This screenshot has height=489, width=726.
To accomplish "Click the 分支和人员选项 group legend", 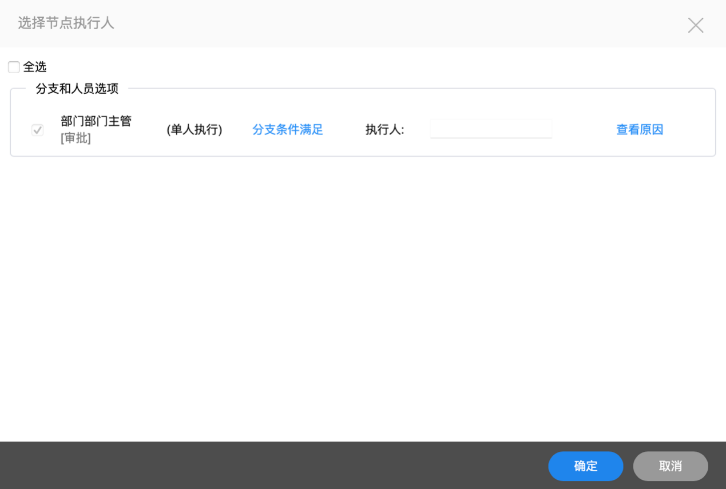I will click(77, 89).
